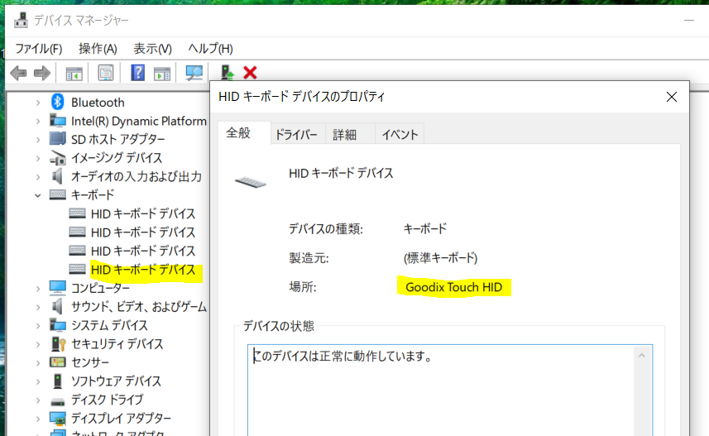Expand the Intel(R) Dynamic Platform node

[38, 122]
